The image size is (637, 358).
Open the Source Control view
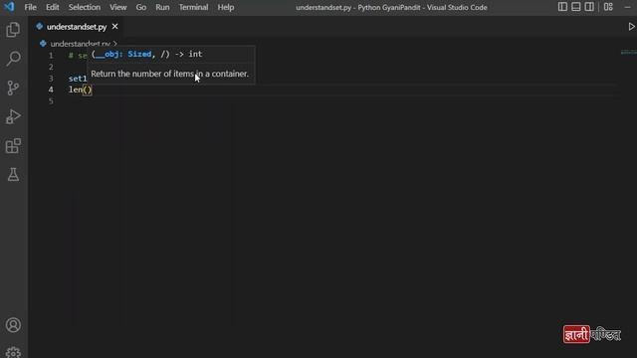[13, 88]
